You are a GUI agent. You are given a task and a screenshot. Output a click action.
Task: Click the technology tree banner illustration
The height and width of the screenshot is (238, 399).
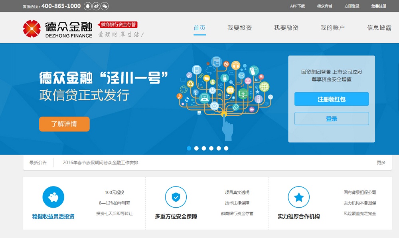coord(225,98)
